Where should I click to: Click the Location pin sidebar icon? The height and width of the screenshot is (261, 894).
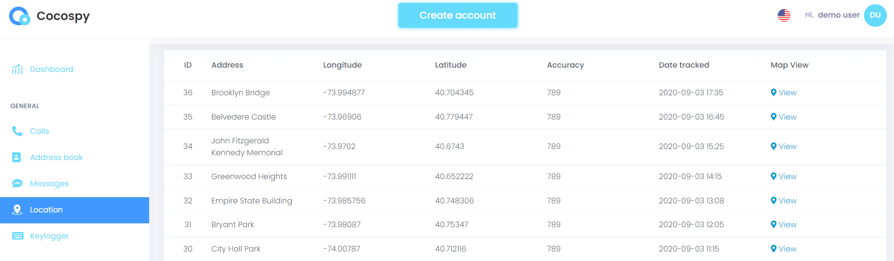pos(17,210)
